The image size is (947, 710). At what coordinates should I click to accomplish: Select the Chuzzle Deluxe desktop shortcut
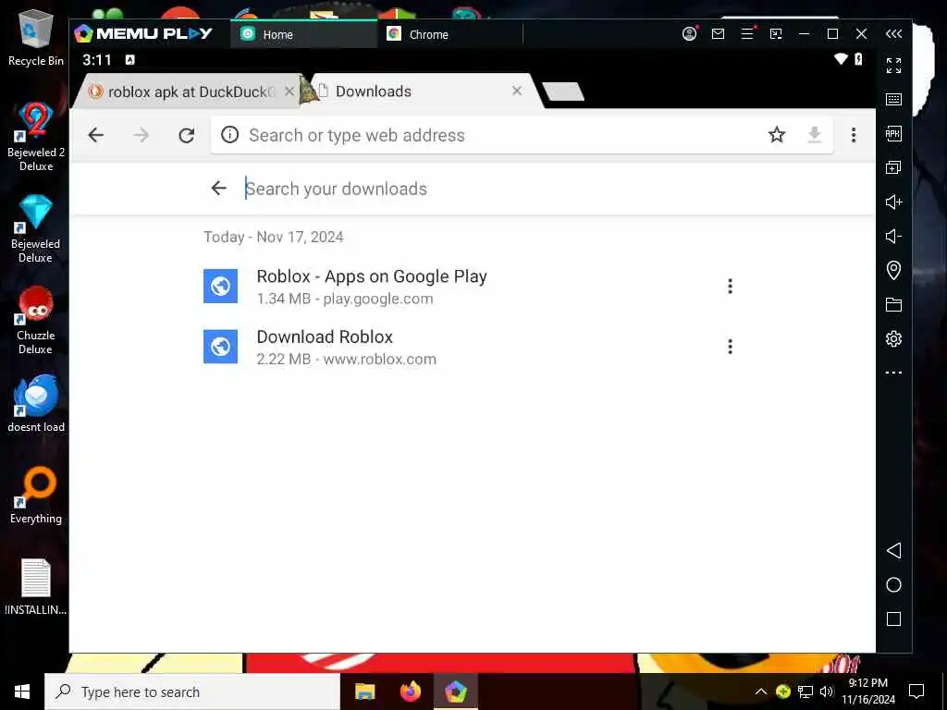pyautogui.click(x=36, y=320)
